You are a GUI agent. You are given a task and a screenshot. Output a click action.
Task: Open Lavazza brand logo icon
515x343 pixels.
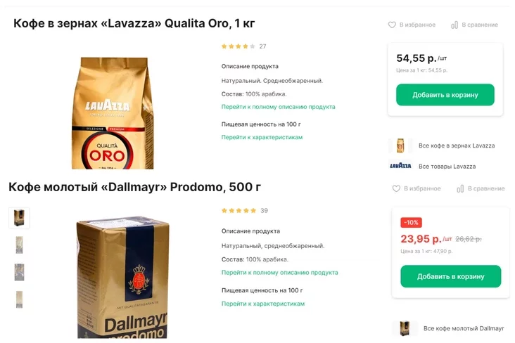400,166
